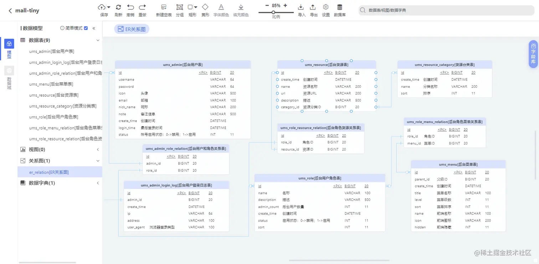Select the ums_role_menu_relation table header

(445, 122)
